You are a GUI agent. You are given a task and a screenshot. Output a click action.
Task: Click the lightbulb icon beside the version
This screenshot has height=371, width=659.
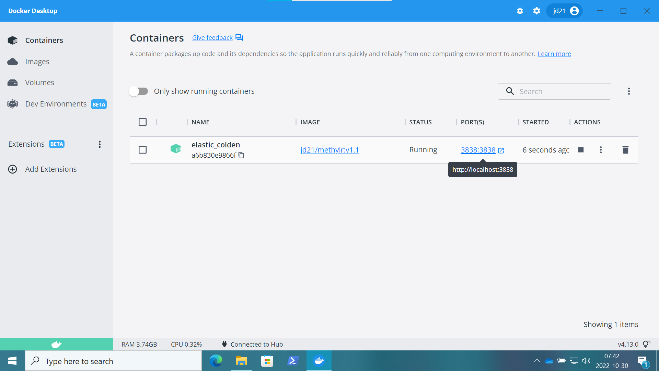[647, 344]
